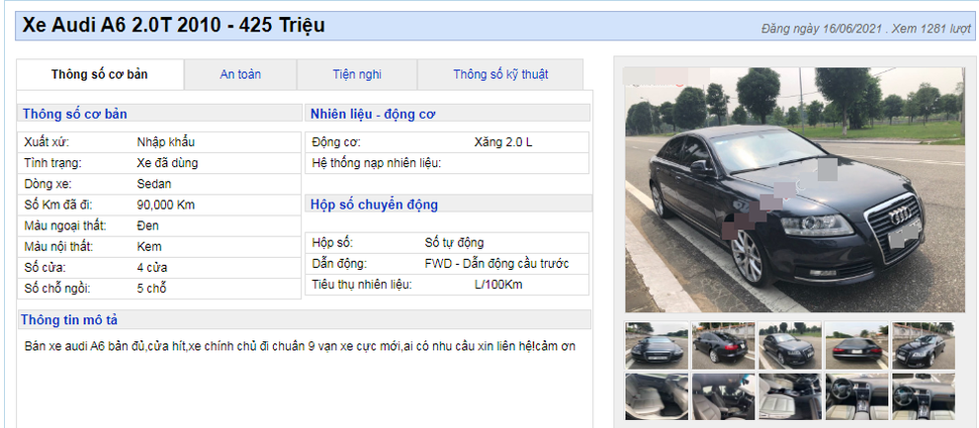Click the Xăng 2.0 L engine value
Image resolution: width=979 pixels, height=428 pixels.
tap(503, 142)
